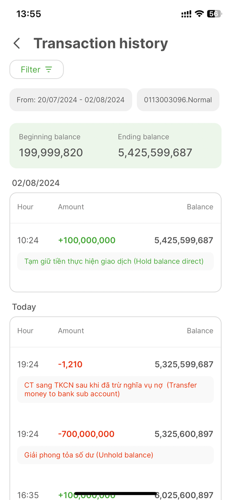Tap the Ending balance value 5,425,599,687
The image size is (231, 500).
(x=155, y=153)
